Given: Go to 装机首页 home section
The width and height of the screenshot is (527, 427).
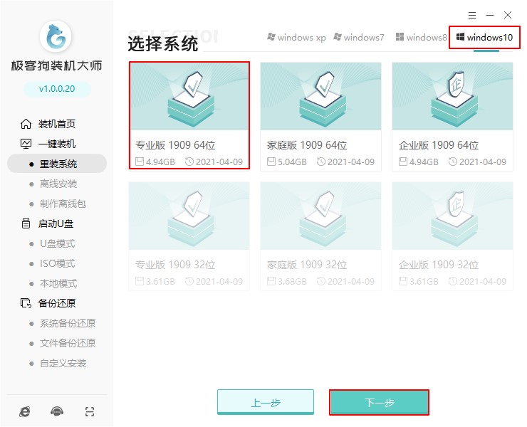Looking at the screenshot, I should (x=56, y=124).
